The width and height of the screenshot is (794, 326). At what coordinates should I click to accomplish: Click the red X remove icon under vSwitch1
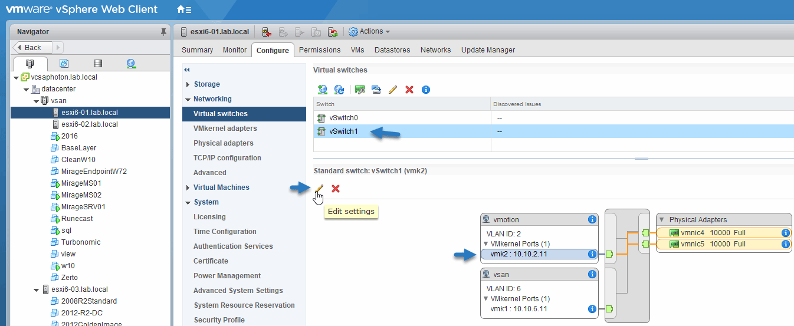[x=336, y=189]
